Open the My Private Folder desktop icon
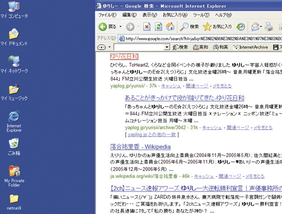This screenshot has height=214, width=282. [x=14, y=176]
